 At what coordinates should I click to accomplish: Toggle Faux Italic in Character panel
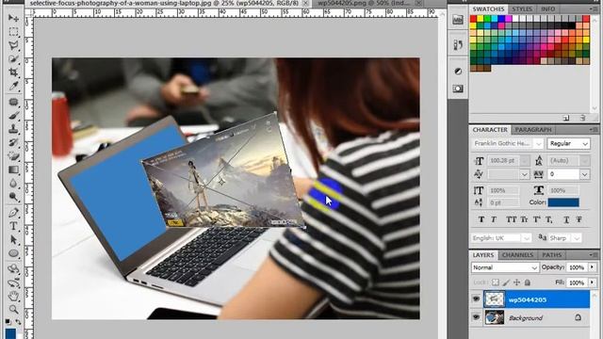coord(494,219)
